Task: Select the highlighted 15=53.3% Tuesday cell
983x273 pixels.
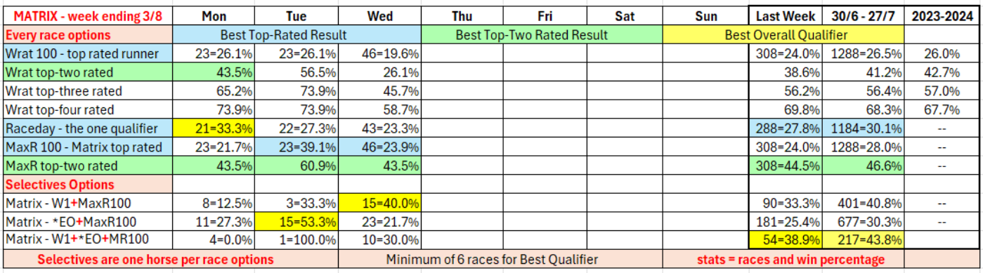Action: click(296, 223)
